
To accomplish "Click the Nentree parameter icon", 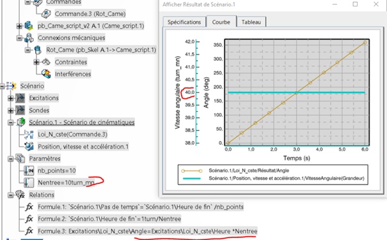I will coord(29,183).
